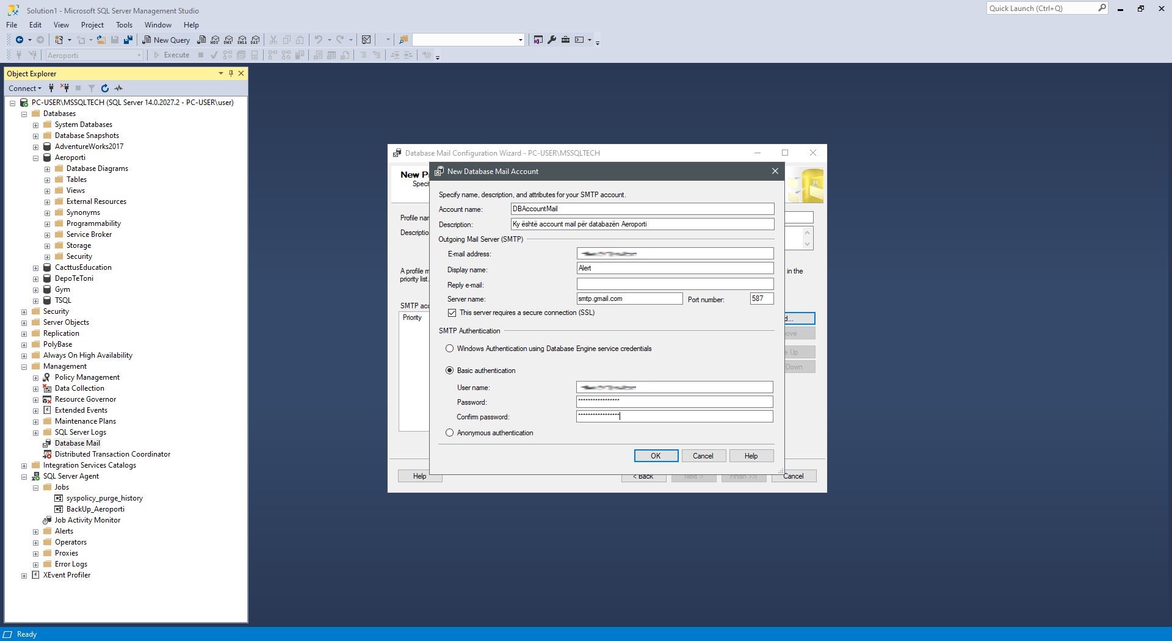This screenshot has height=641, width=1172.
Task: Open the Window menu
Action: [x=157, y=25]
